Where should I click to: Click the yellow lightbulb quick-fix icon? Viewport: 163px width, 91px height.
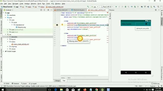click(62, 25)
